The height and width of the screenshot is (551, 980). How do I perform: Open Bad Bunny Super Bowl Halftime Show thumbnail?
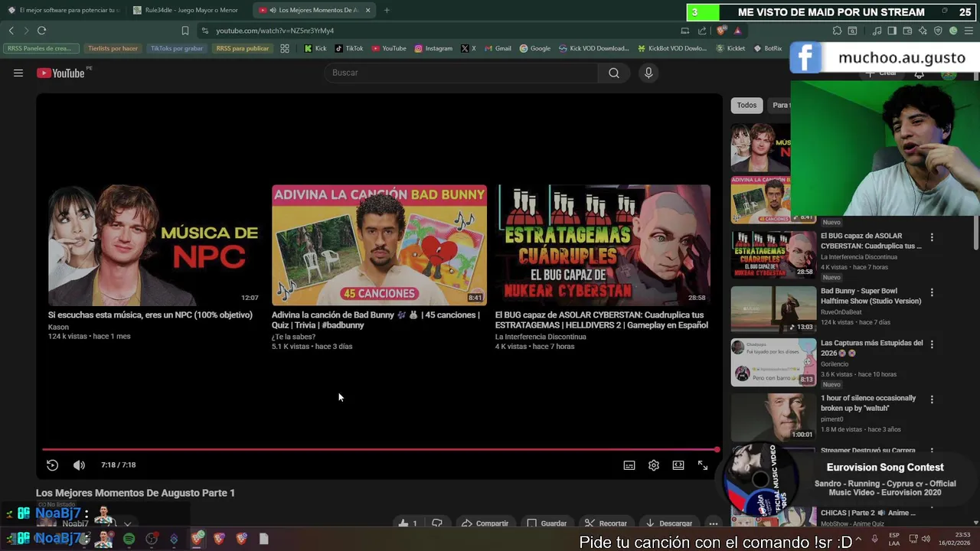(x=773, y=309)
